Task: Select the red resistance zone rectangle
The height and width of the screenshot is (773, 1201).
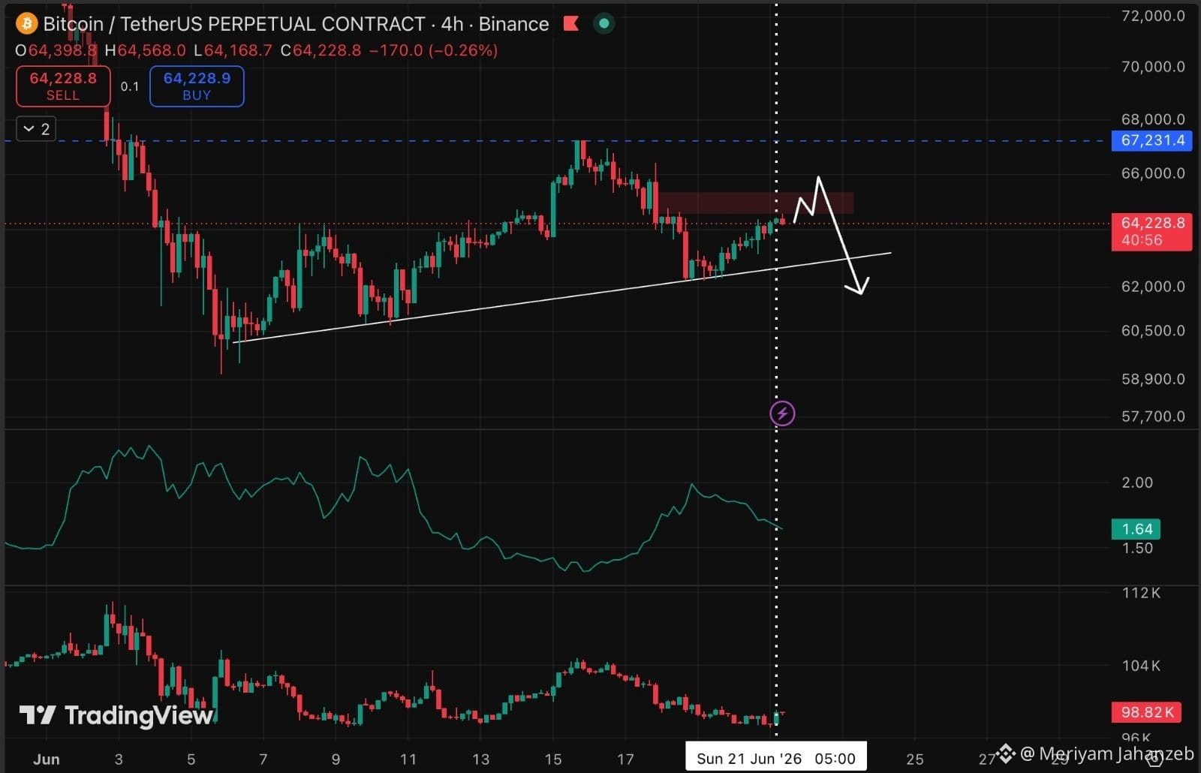Action: click(755, 203)
